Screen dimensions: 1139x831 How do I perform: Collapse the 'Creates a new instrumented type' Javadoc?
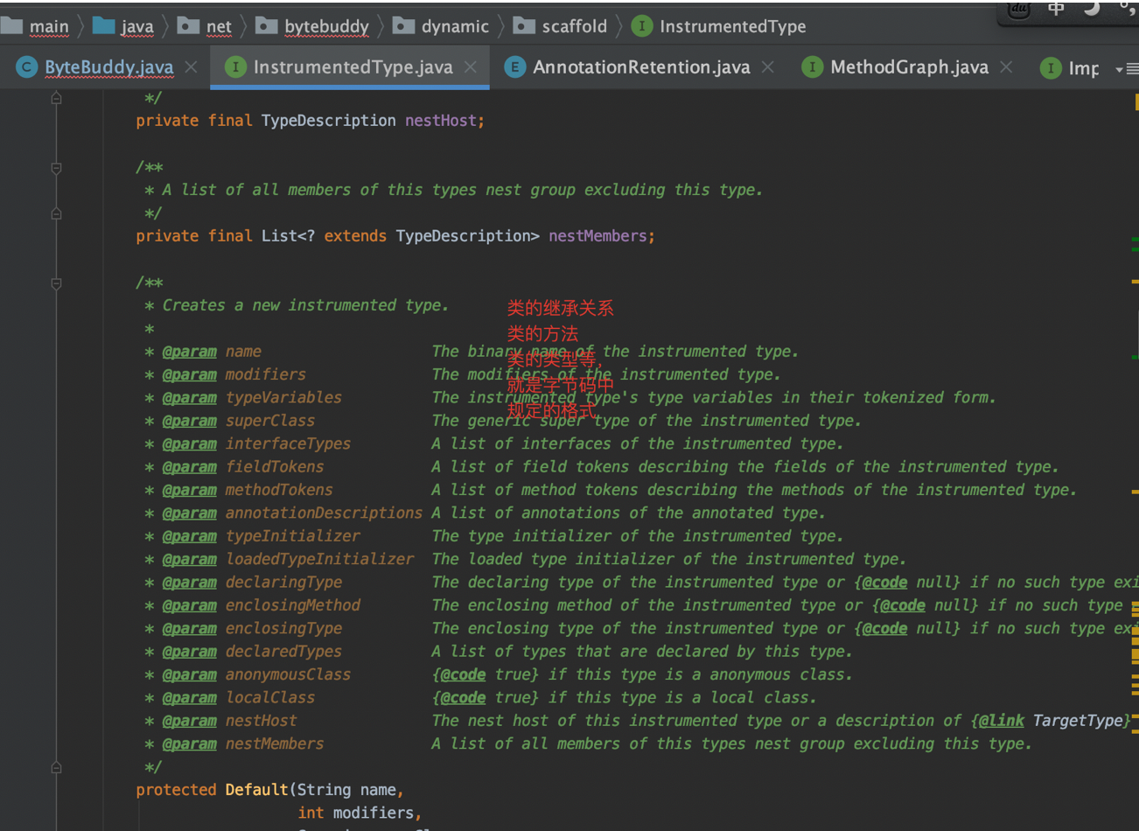(x=56, y=283)
